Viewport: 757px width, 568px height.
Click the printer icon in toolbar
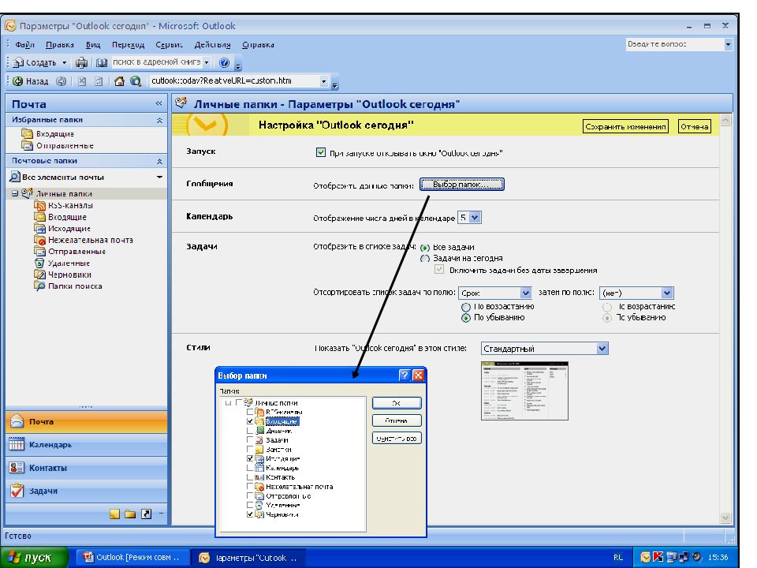coord(81,62)
